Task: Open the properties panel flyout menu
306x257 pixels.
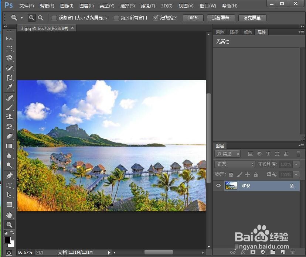Action: point(301,32)
